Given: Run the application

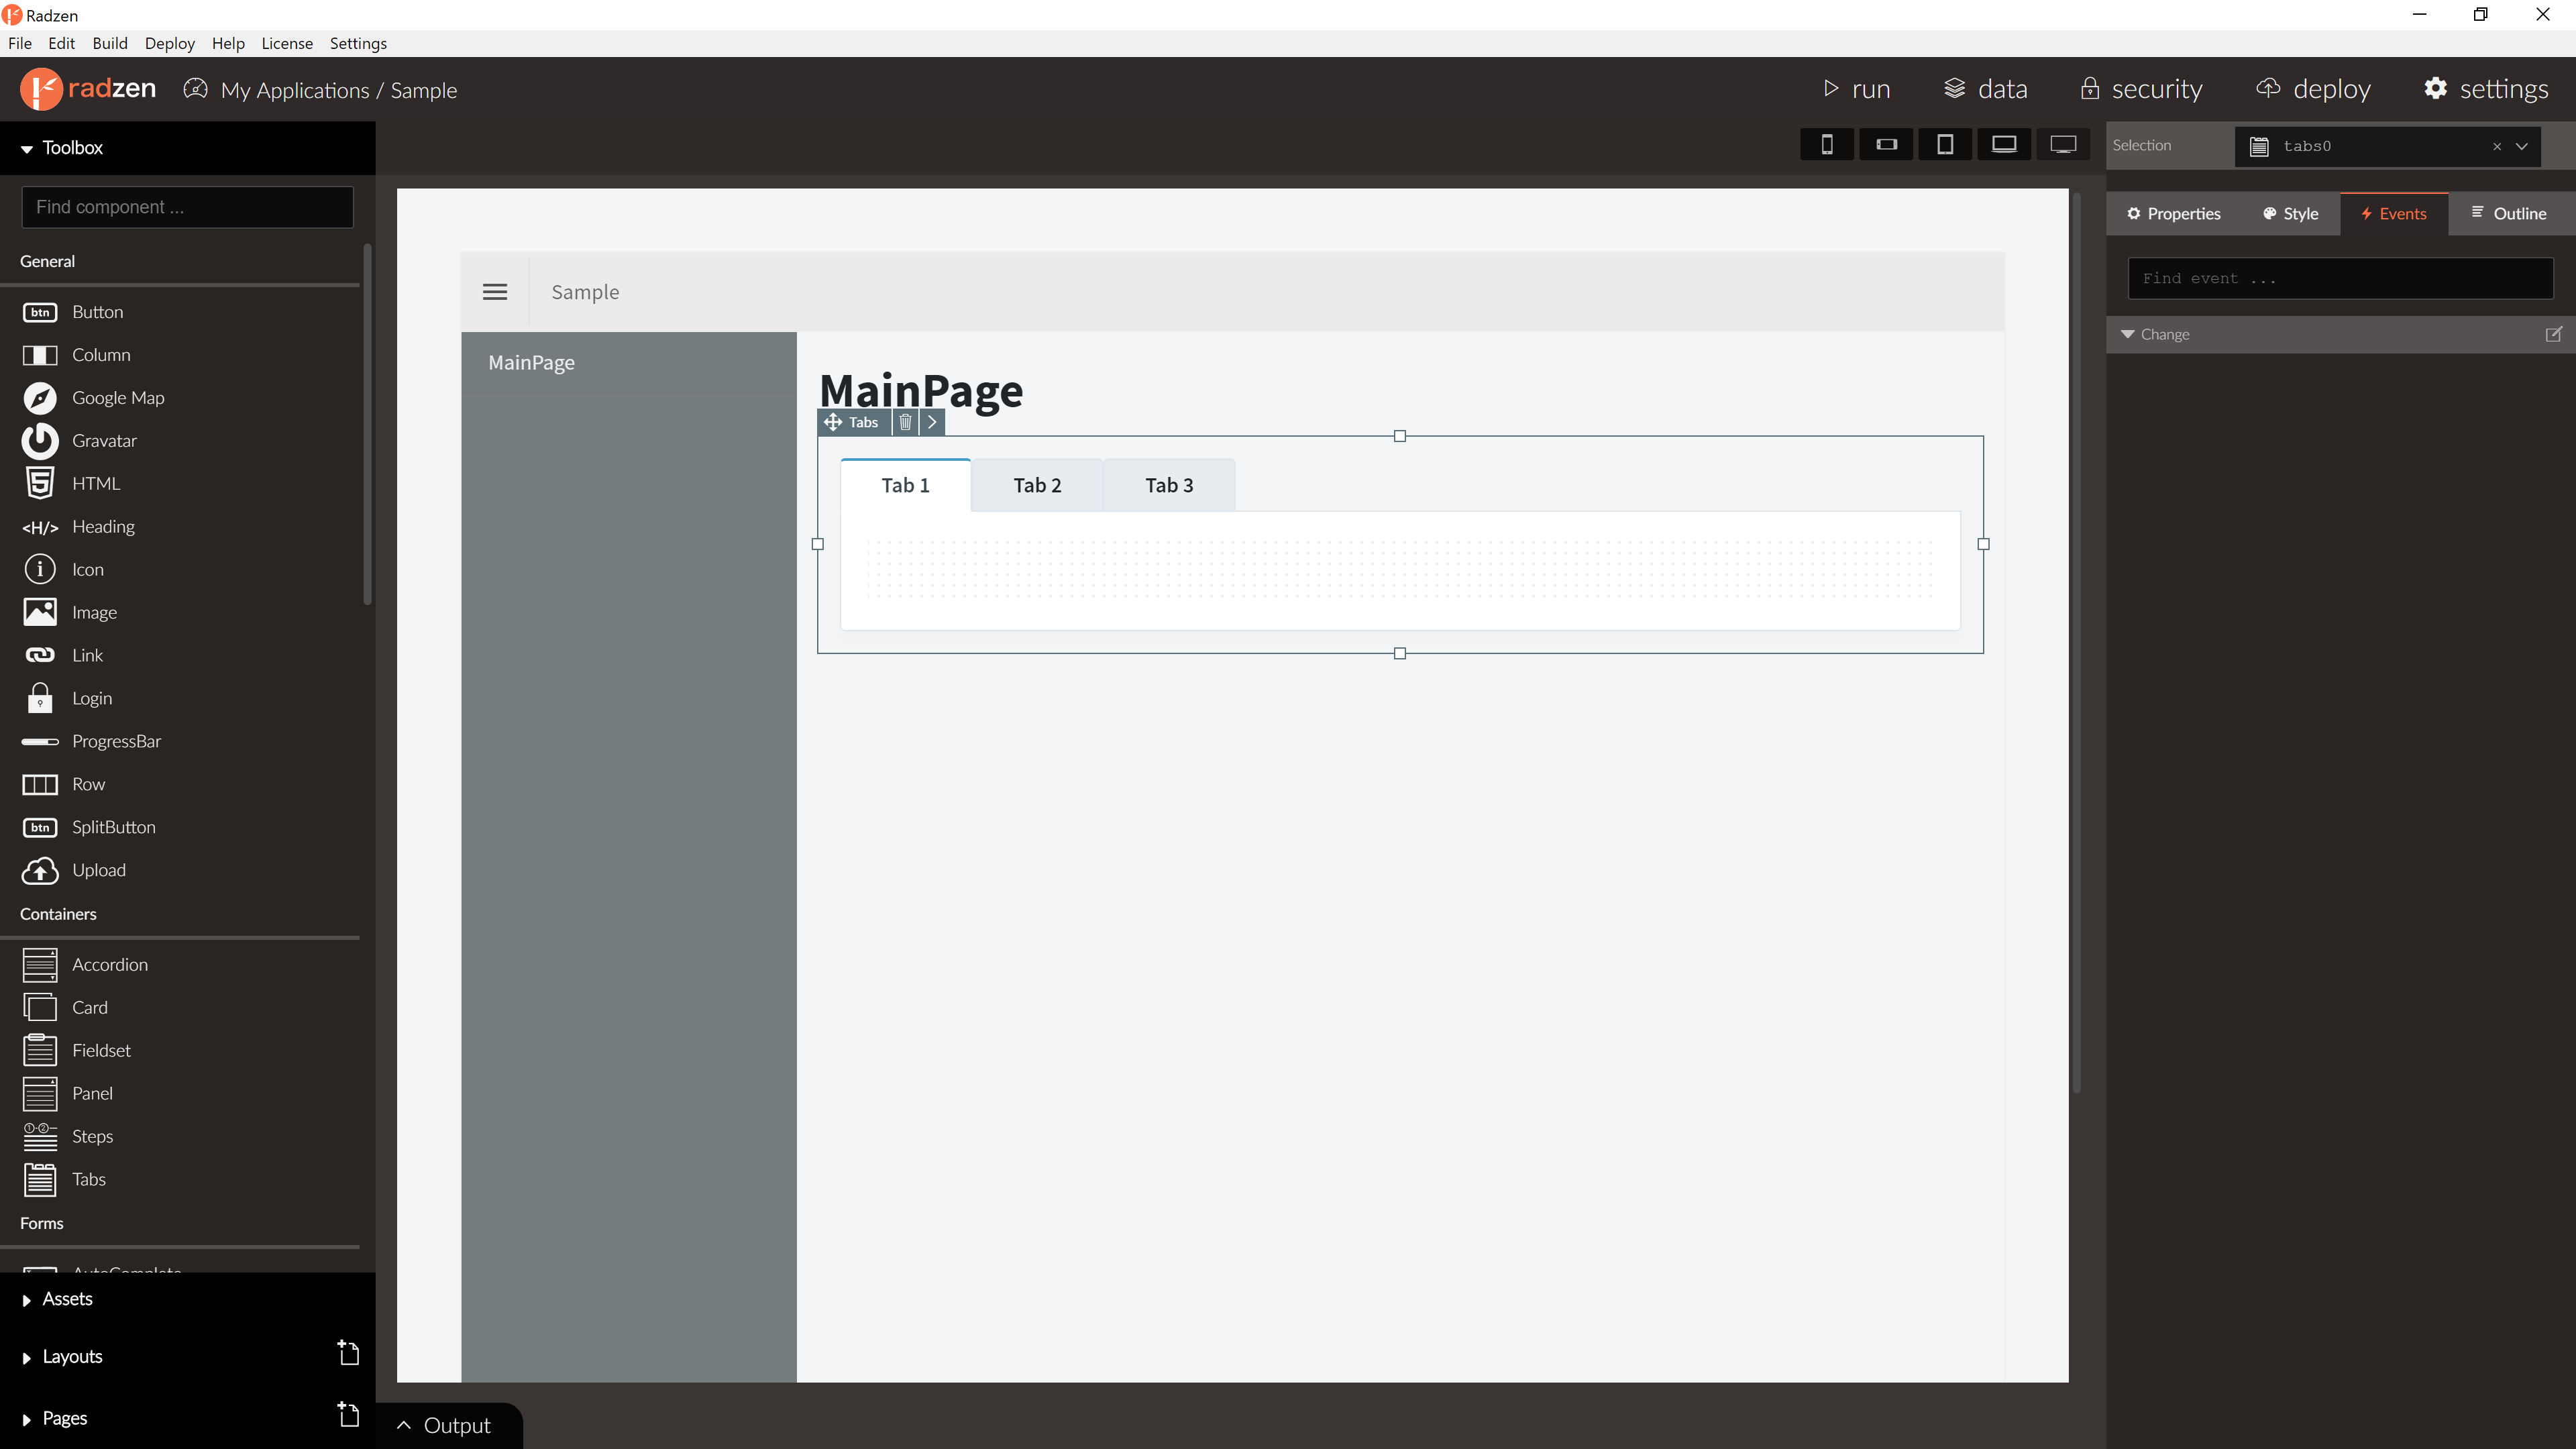Looking at the screenshot, I should point(1856,89).
